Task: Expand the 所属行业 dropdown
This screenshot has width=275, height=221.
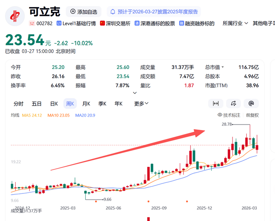Action: pos(235,23)
